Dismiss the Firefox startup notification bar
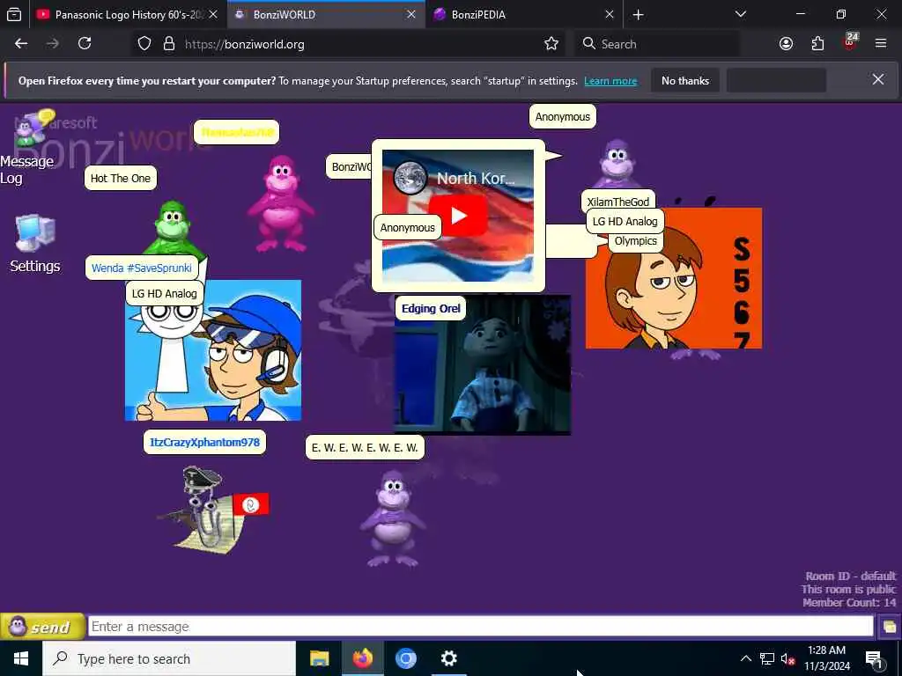The height and width of the screenshot is (676, 902). (x=878, y=80)
